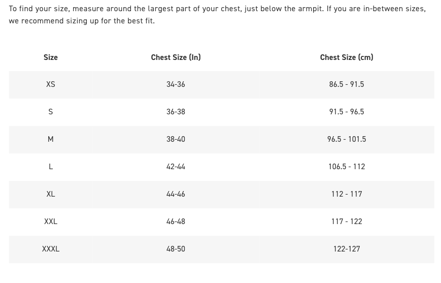Select the 96.5 - 101.5 cm value
The image size is (441, 283).
pos(347,139)
